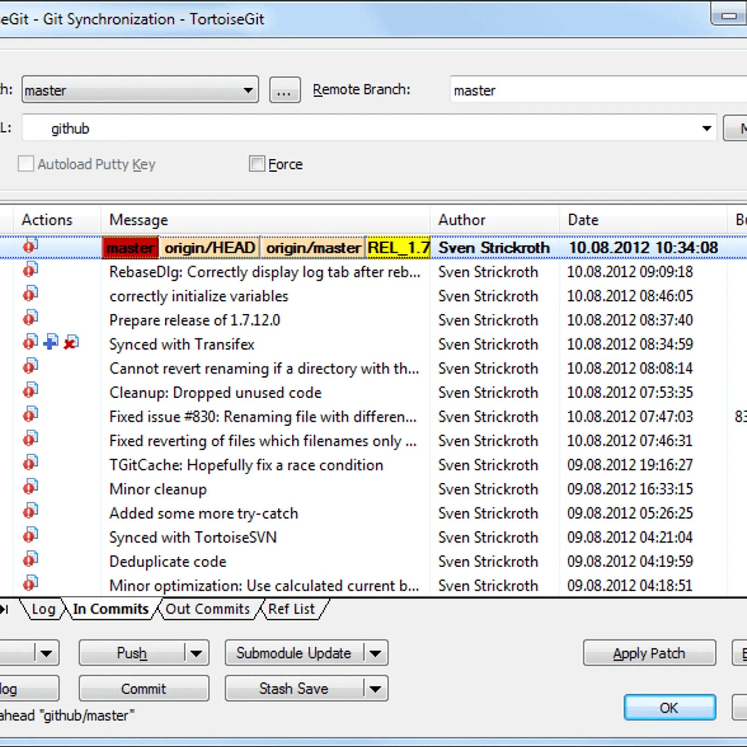Click action icon beside Minor optimization commit
The image size is (747, 747).
(x=30, y=583)
